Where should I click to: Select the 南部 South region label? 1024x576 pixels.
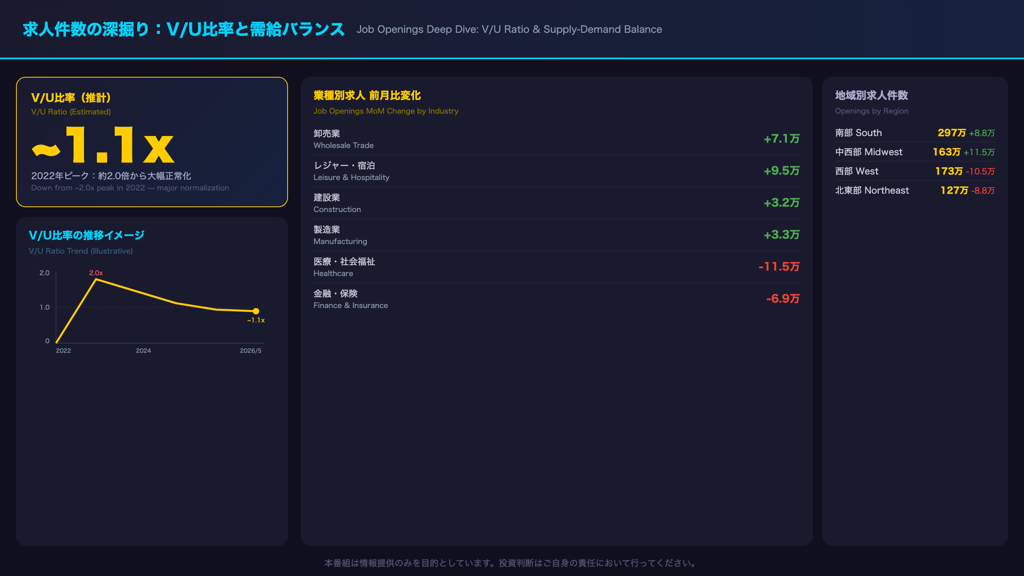[x=858, y=133]
